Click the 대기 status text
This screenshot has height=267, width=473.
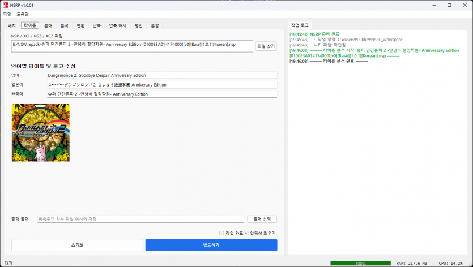click(x=8, y=263)
